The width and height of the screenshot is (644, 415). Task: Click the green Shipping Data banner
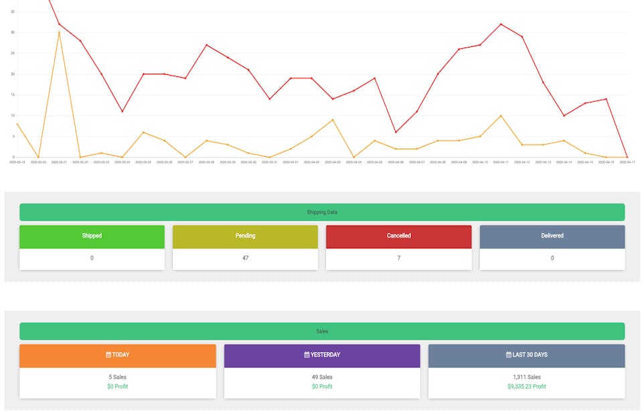click(x=322, y=212)
